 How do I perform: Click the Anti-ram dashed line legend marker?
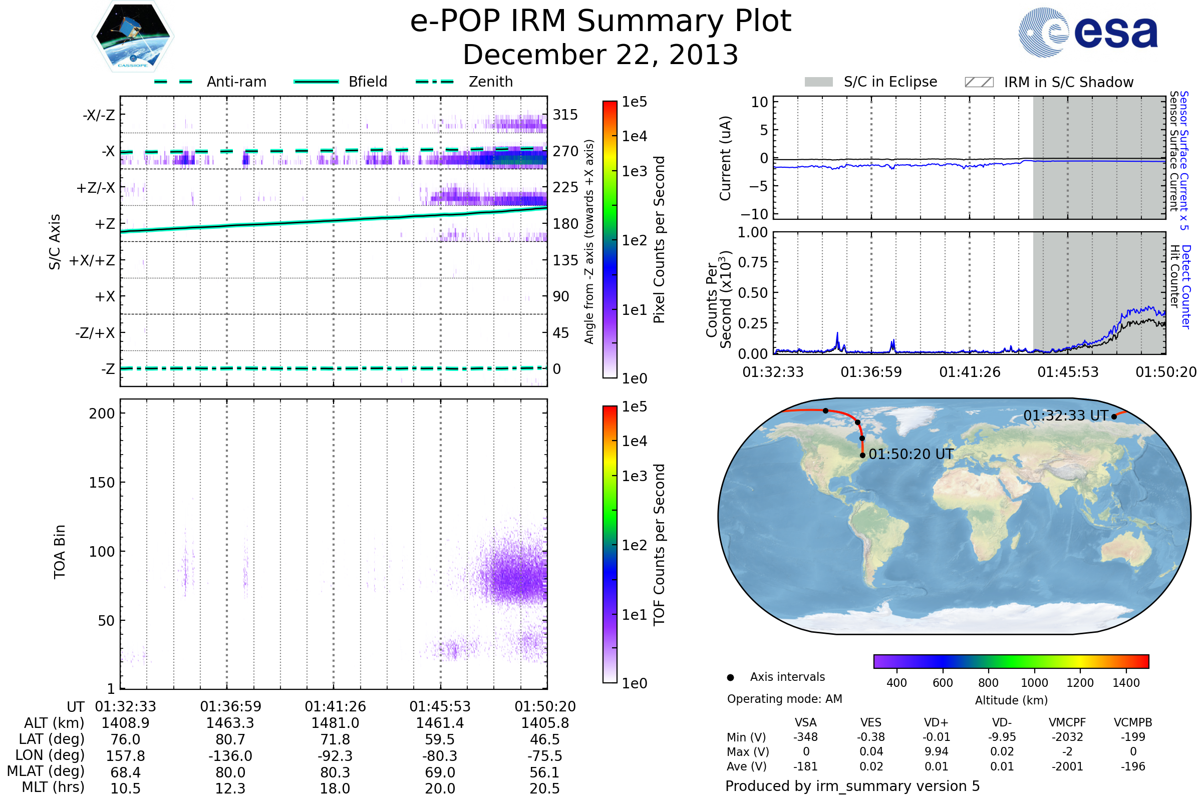[173, 82]
